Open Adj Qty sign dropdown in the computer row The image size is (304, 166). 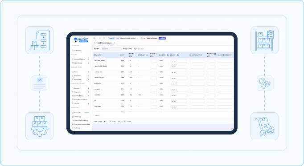click(x=173, y=90)
